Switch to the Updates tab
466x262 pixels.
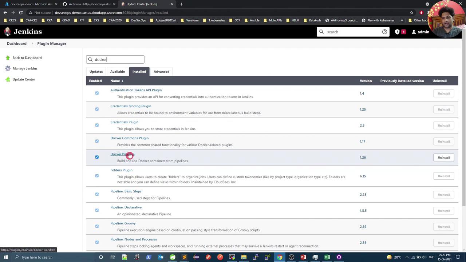pyautogui.click(x=96, y=72)
